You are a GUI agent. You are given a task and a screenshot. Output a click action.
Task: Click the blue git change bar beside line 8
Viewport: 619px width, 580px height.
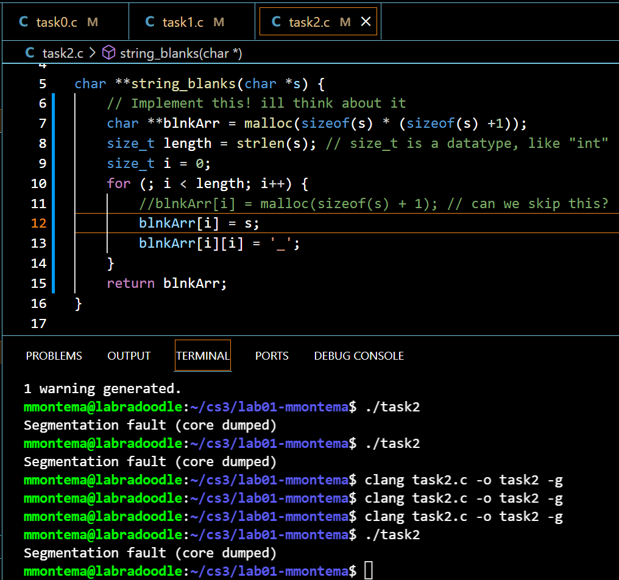(54, 144)
